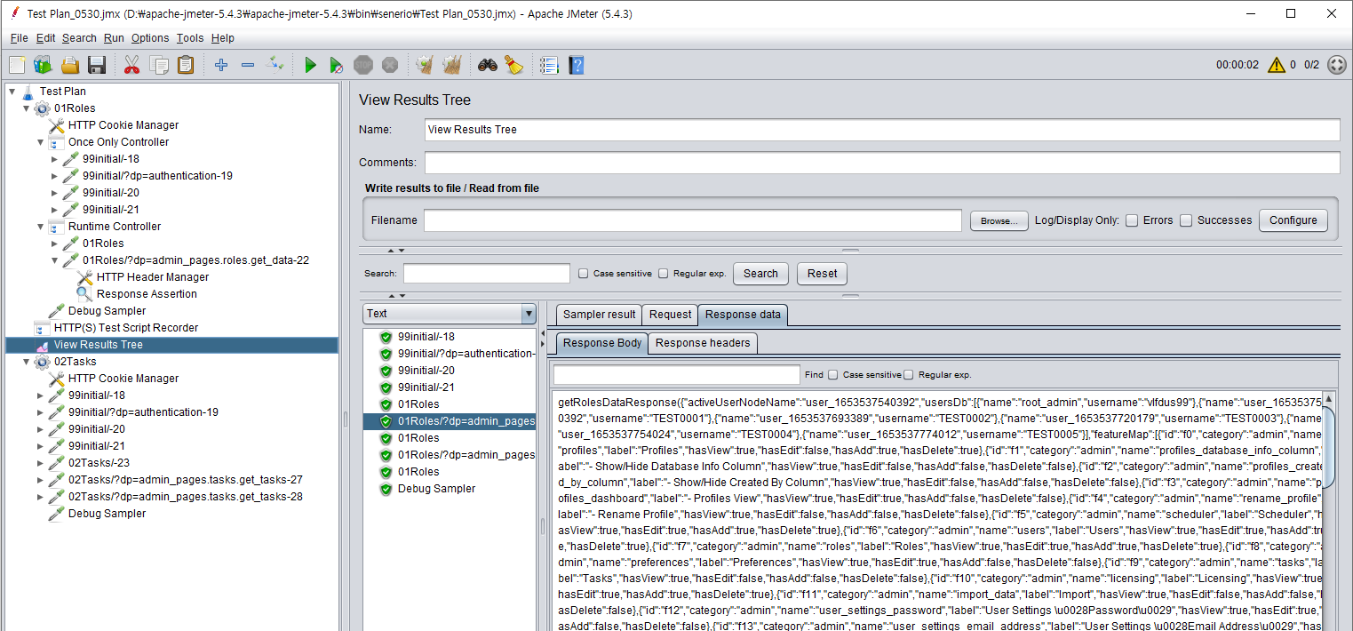1353x631 pixels.
Task: Collapse the Test Plan root node
Action: pos(12,92)
